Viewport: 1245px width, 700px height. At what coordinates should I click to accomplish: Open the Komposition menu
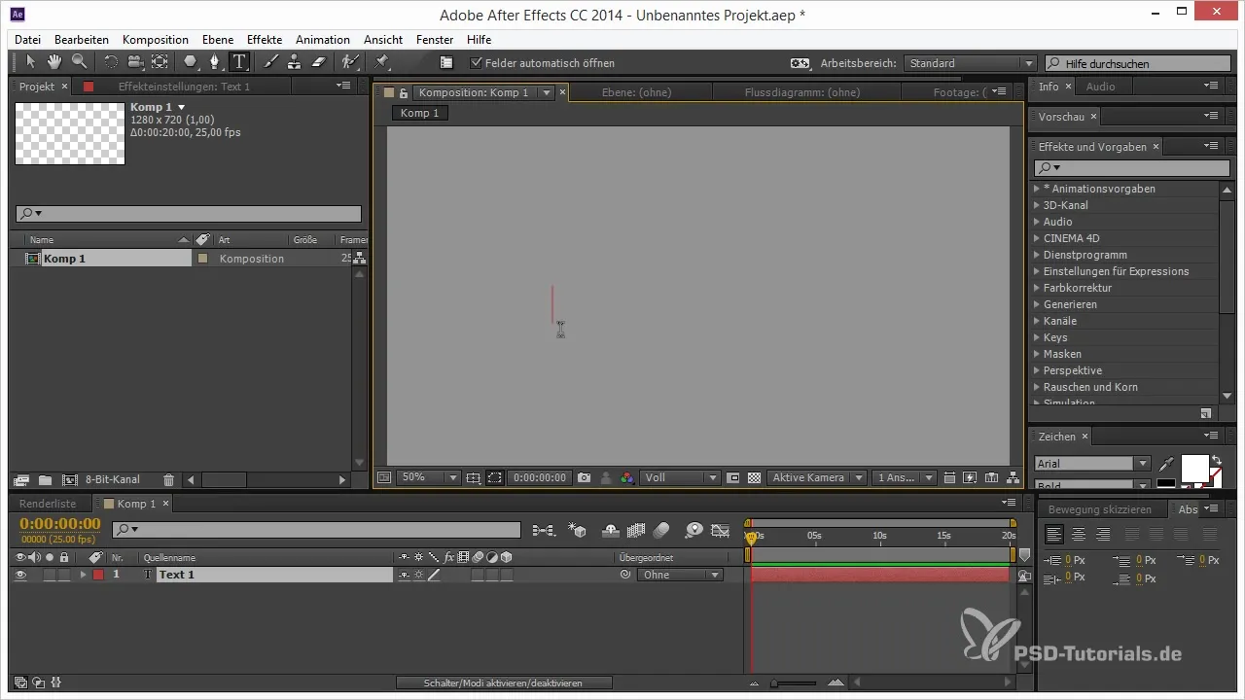coord(156,40)
